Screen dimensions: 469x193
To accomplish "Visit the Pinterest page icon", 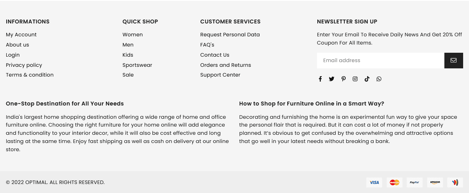I will pos(344,79).
